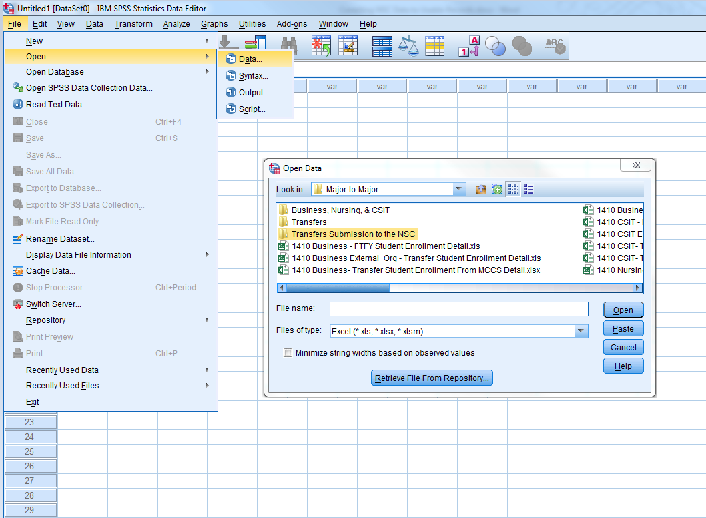
Task: Expand the Open Database submenu
Action: click(x=112, y=71)
